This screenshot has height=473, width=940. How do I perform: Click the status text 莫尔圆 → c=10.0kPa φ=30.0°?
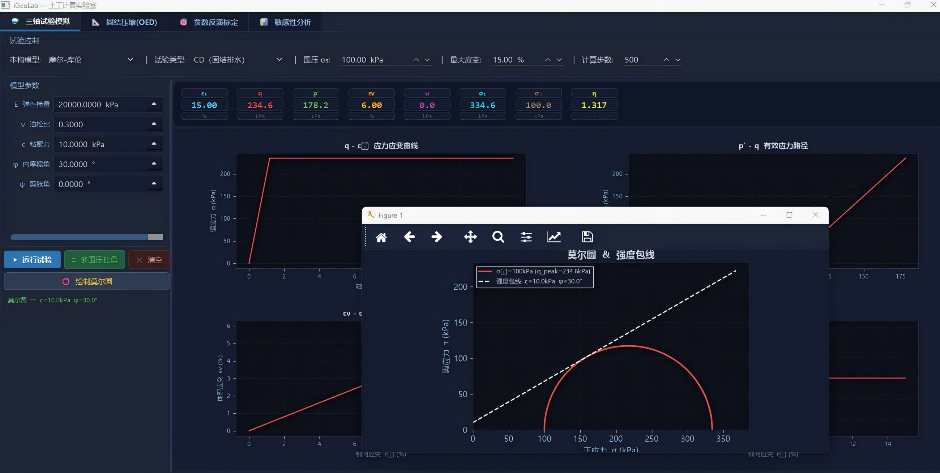pyautogui.click(x=52, y=300)
